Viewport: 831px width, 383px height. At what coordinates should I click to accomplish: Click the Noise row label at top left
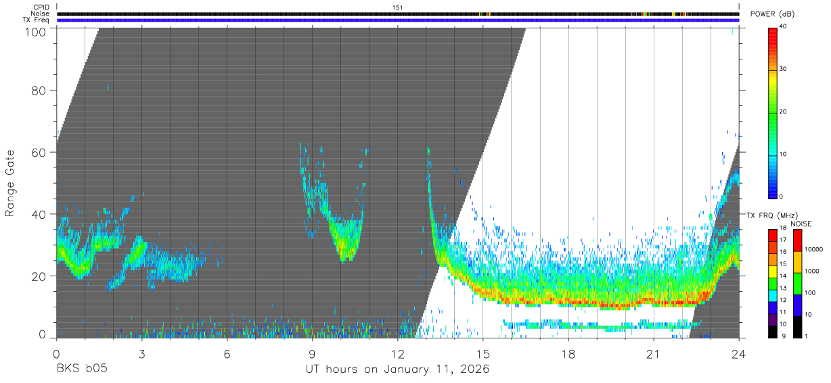[x=40, y=14]
